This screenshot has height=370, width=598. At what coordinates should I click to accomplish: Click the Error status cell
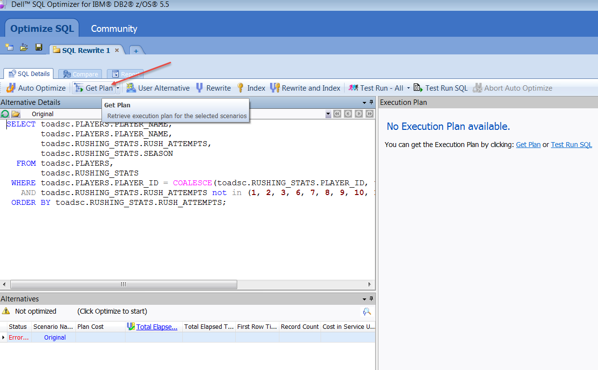pos(19,338)
